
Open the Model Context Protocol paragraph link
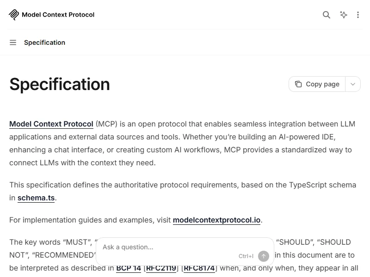tap(51, 124)
